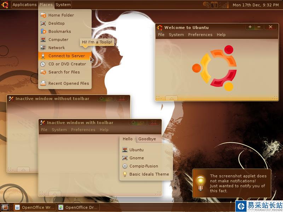Maximize the window without toolbar
Image resolution: width=283 pixels, height=212 pixels.
(x=102, y=99)
